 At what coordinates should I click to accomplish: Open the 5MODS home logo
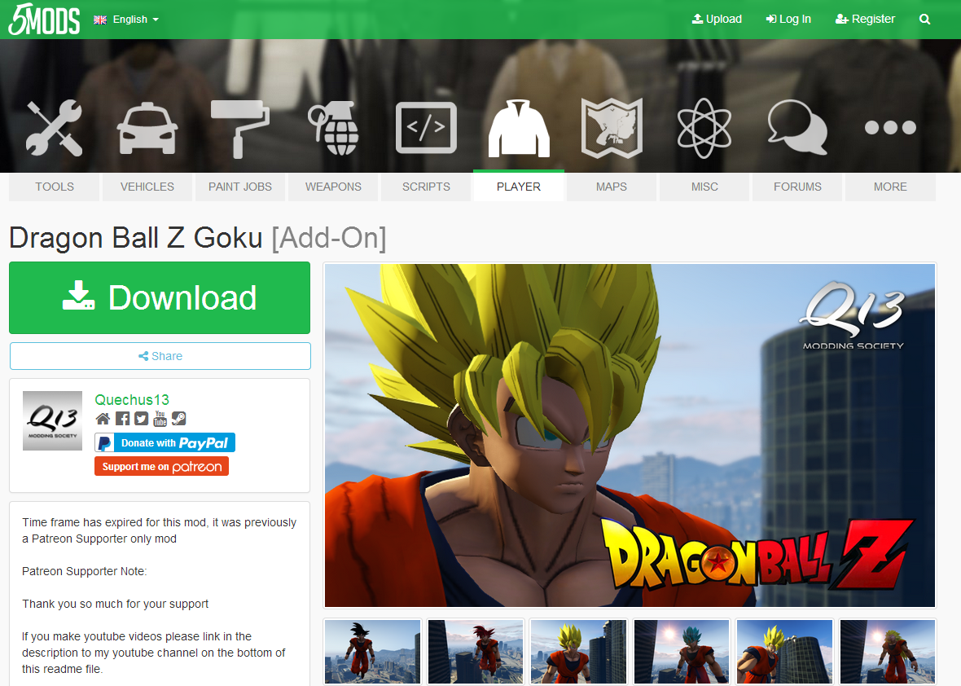[x=44, y=19]
